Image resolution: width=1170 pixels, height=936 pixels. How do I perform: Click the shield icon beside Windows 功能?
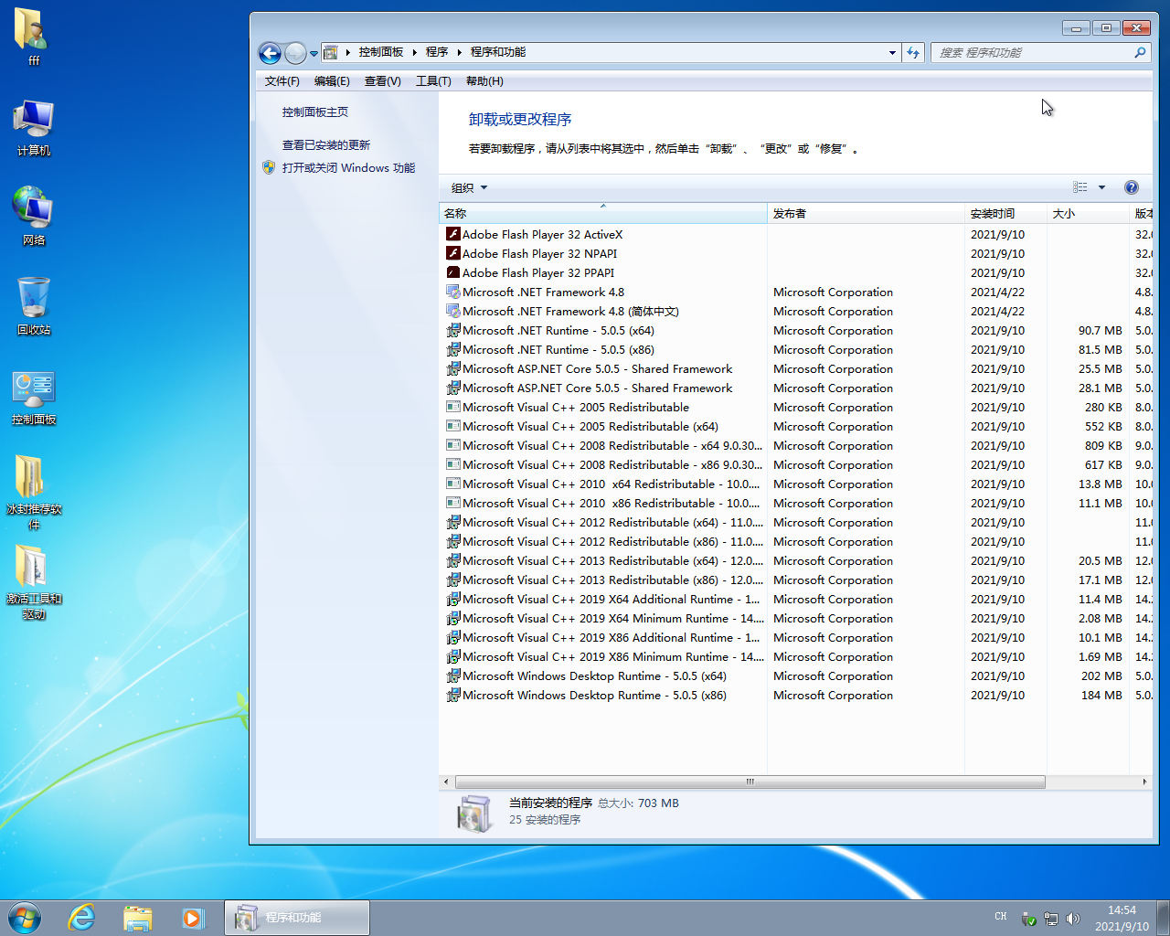click(269, 168)
